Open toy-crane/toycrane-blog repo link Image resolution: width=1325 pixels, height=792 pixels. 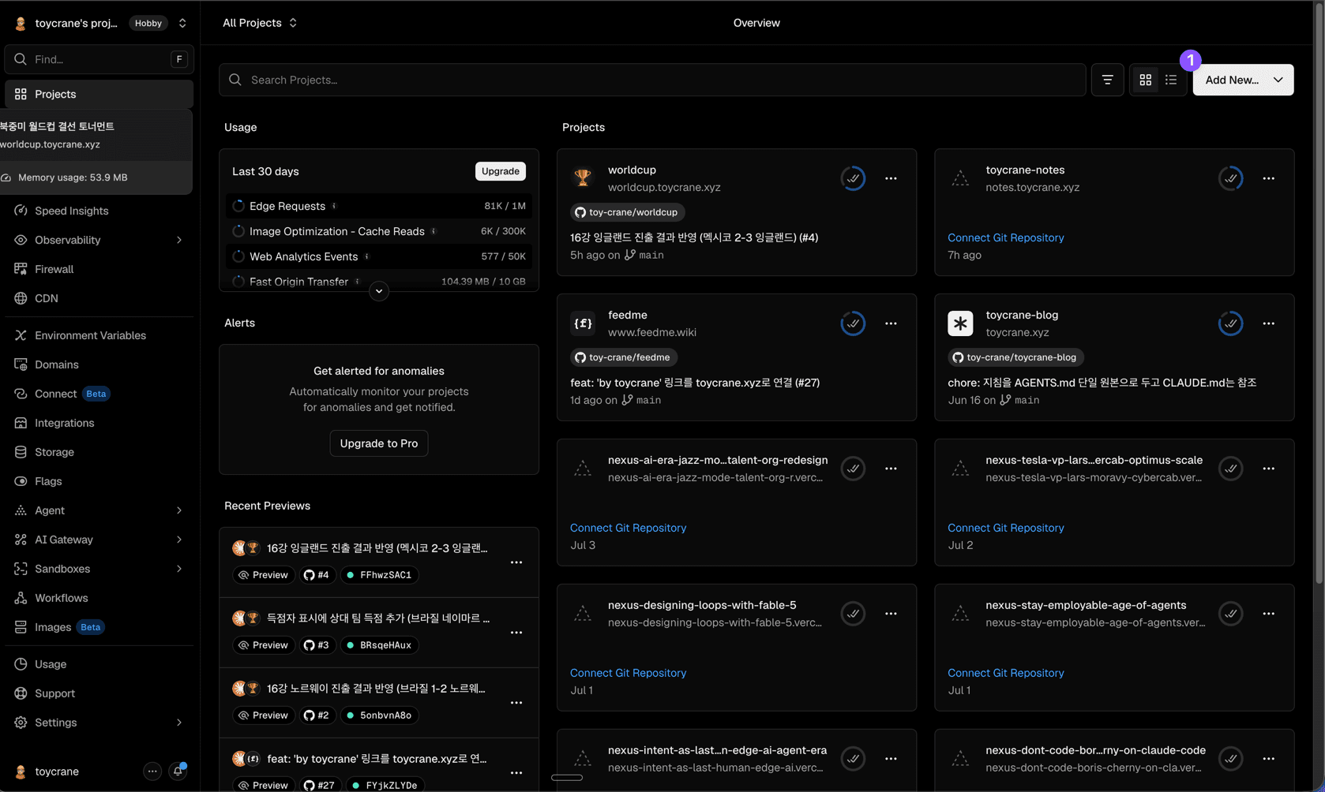point(1015,357)
